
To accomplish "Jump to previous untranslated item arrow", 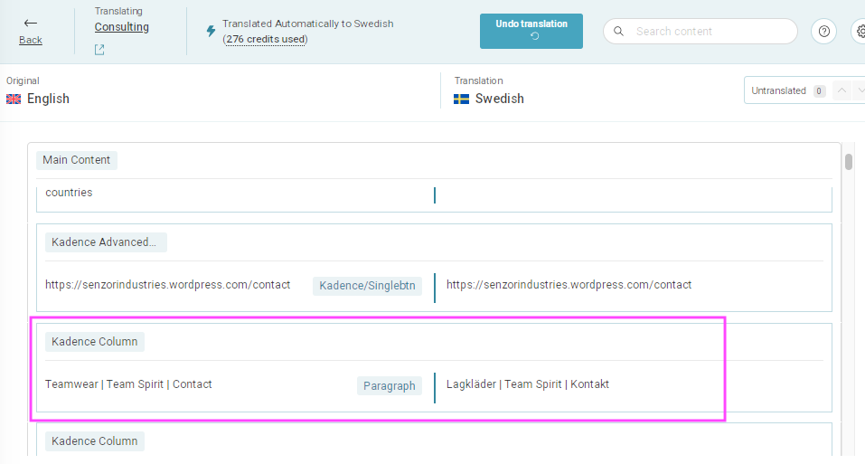I will [841, 90].
